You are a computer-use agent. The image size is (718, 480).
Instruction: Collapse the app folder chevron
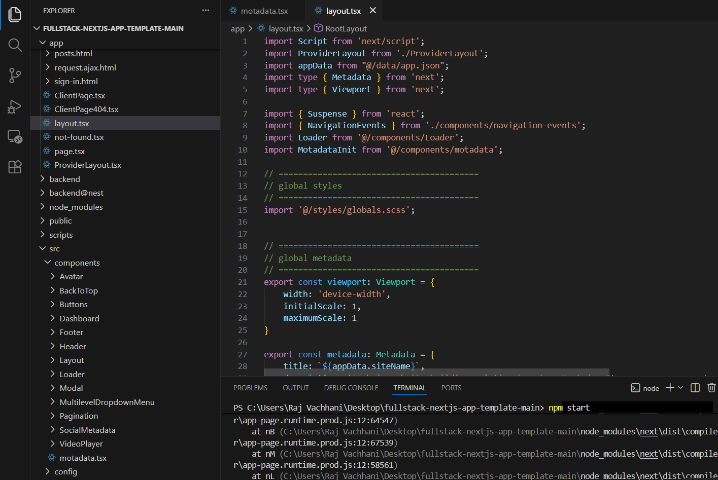pyautogui.click(x=43, y=43)
